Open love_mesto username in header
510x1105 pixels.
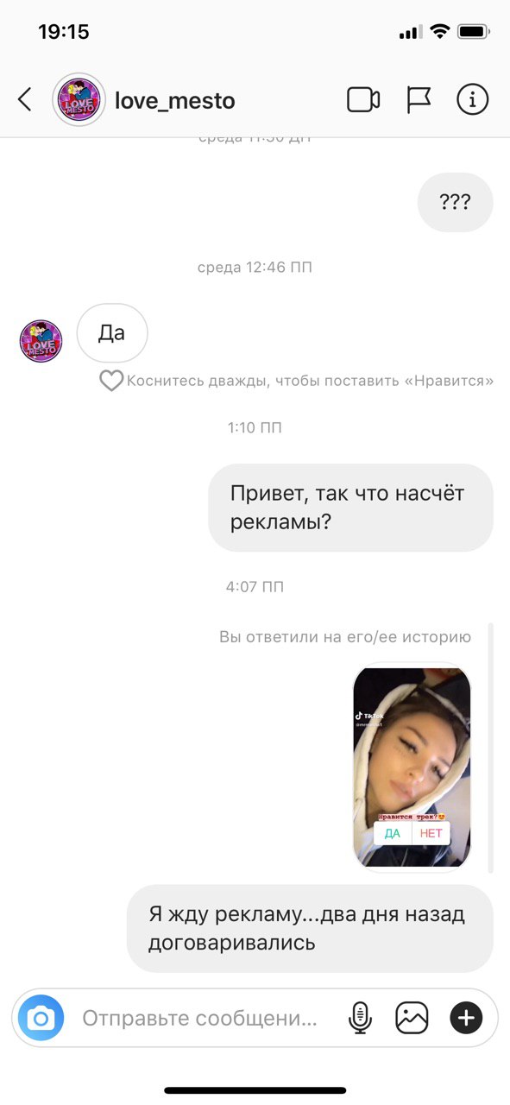click(x=175, y=101)
